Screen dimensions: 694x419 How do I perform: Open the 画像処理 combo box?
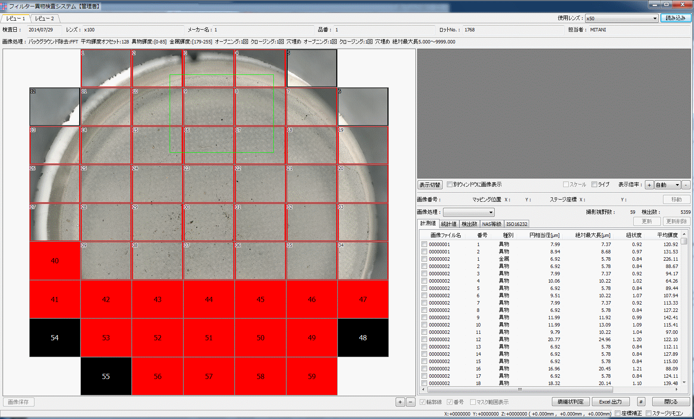(468, 212)
